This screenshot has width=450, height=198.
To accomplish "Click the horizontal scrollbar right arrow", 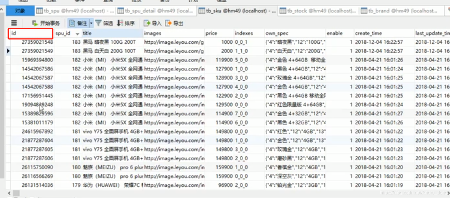I will pos(448,193).
